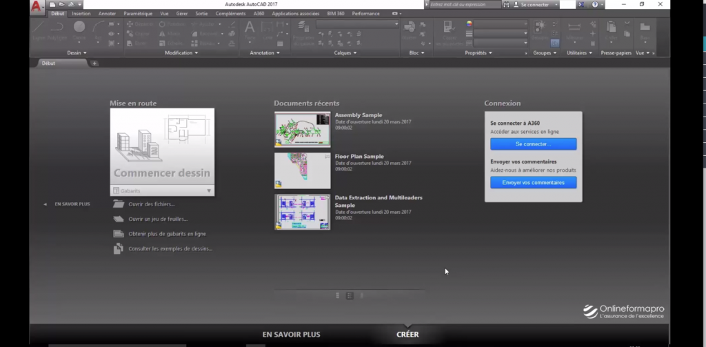Click the Raccord tool
The height and width of the screenshot is (347, 706).
click(x=205, y=34)
